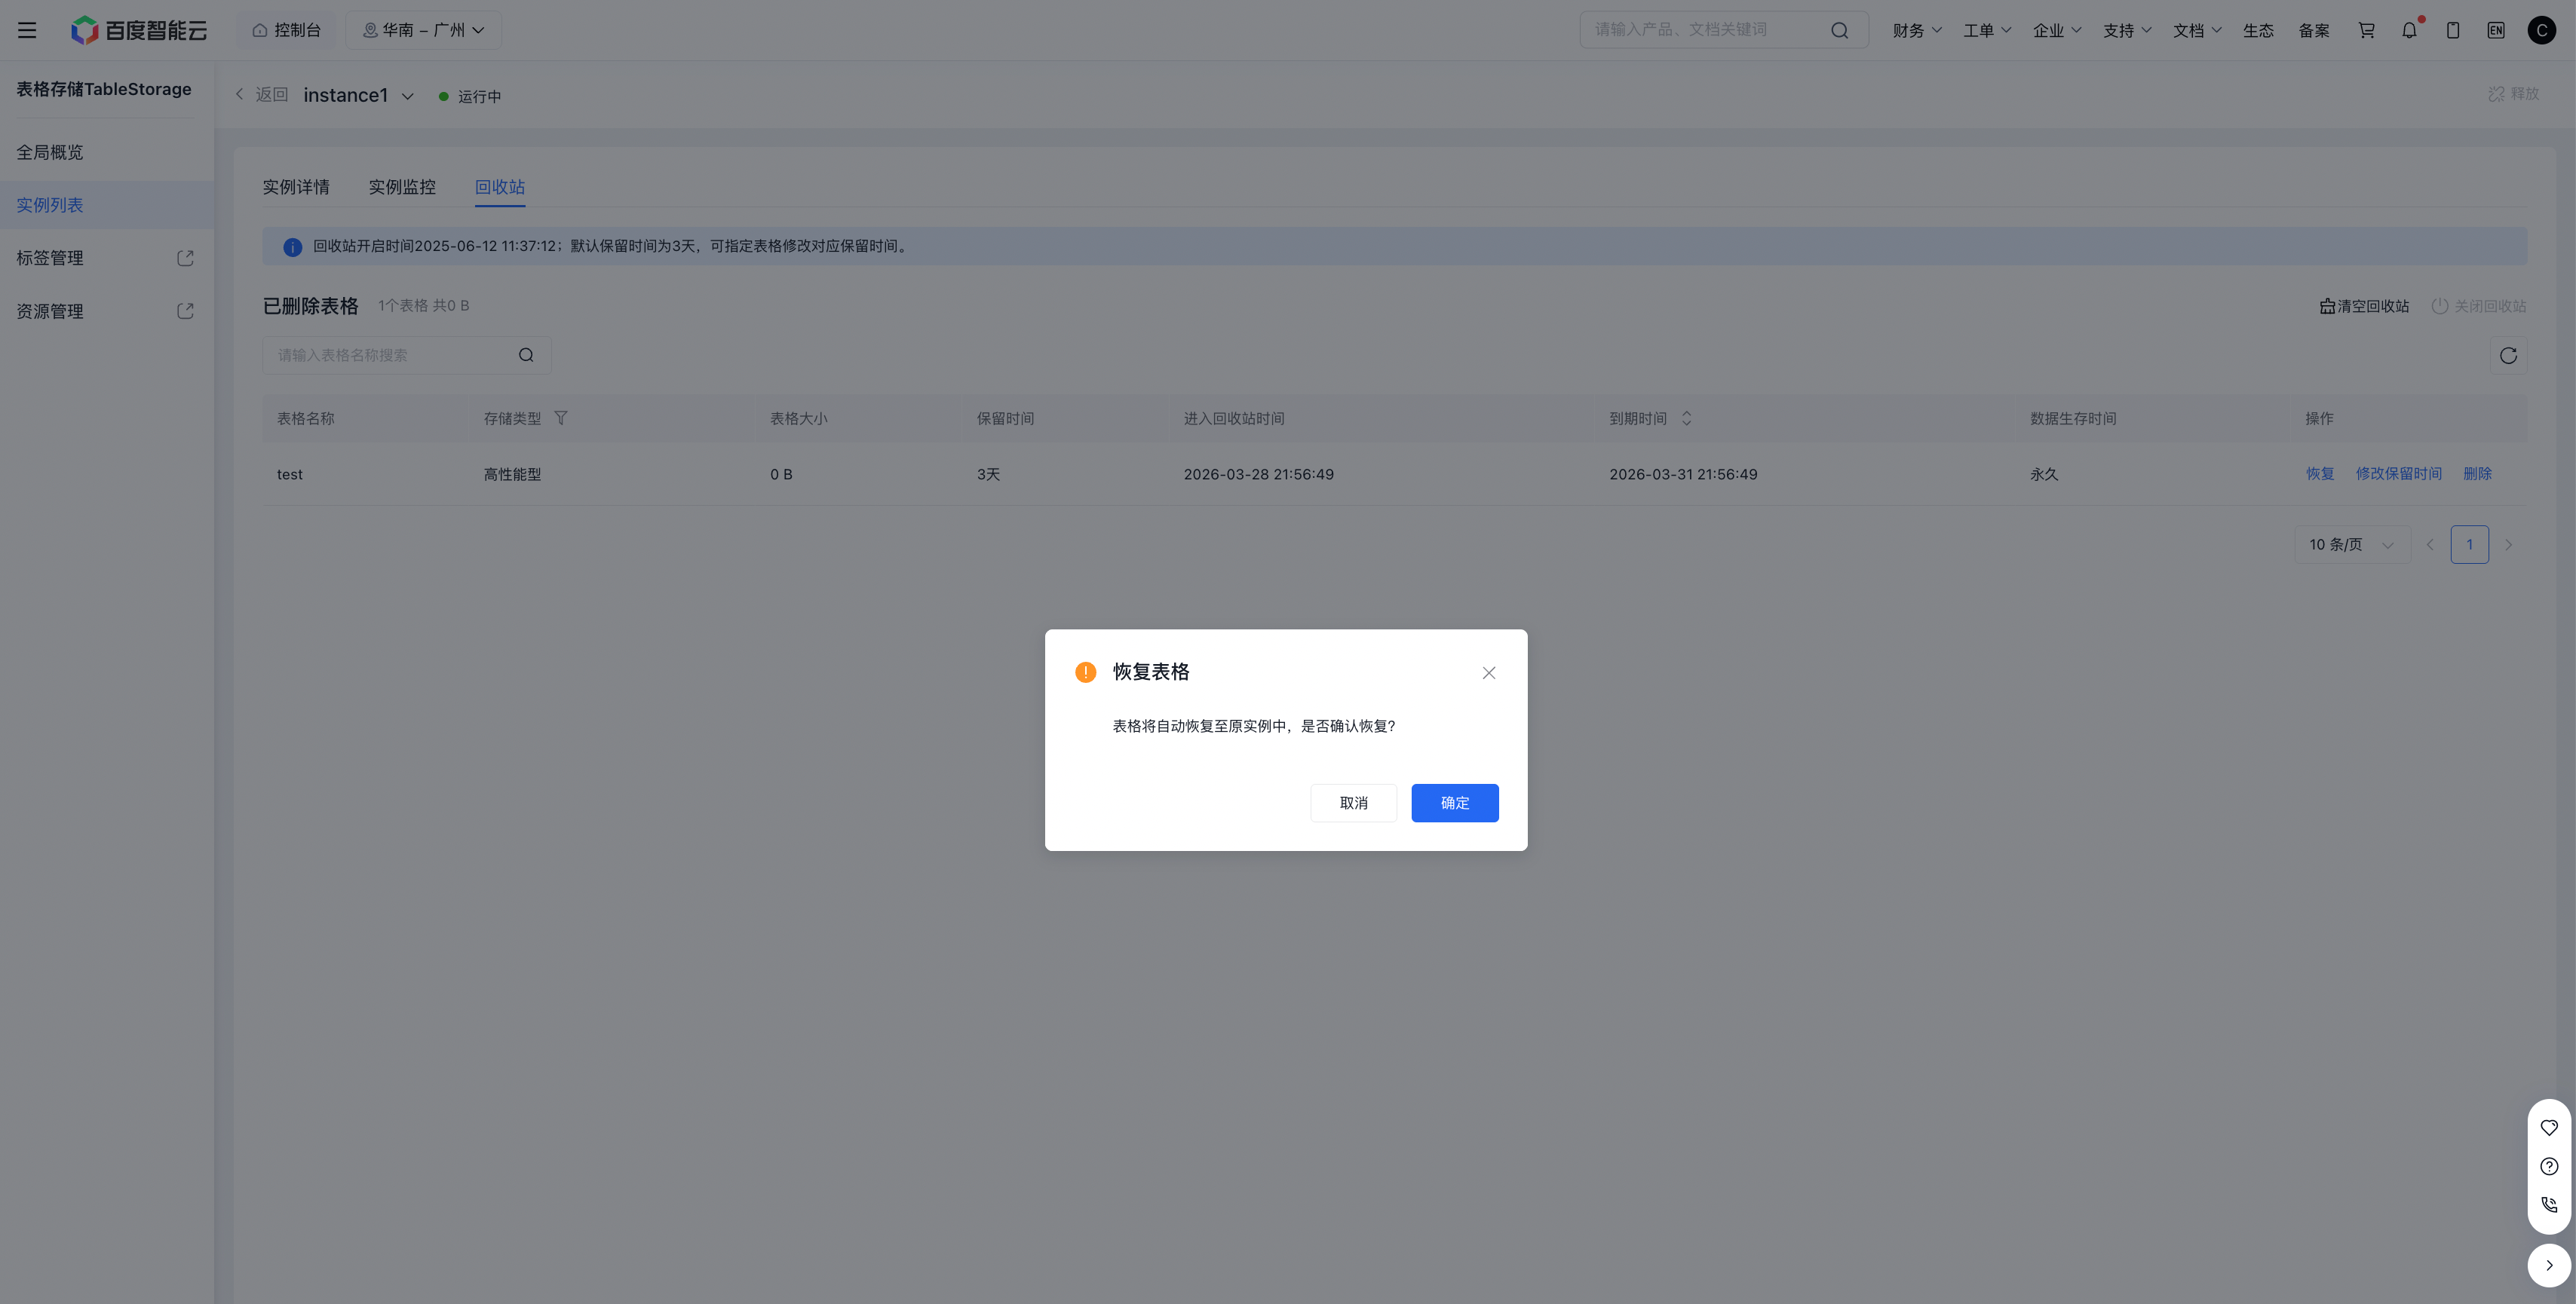Switch language with EN icon
The height and width of the screenshot is (1304, 2576).
click(2496, 30)
